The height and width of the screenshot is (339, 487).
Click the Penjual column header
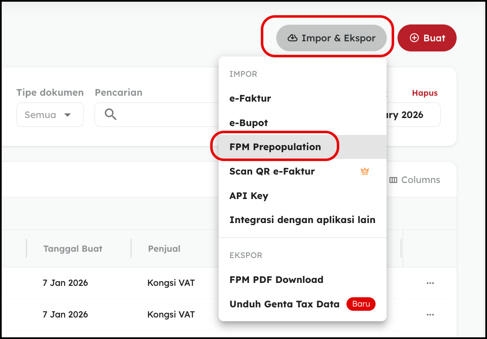pos(164,249)
